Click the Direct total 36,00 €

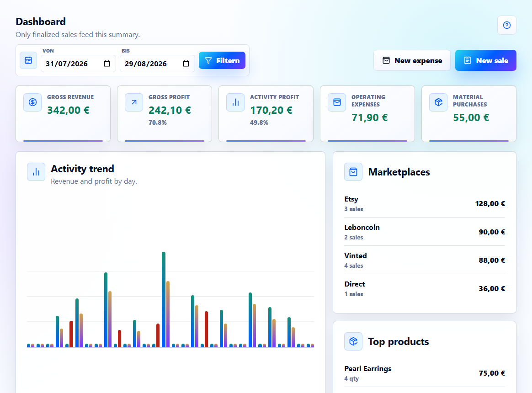(492, 288)
